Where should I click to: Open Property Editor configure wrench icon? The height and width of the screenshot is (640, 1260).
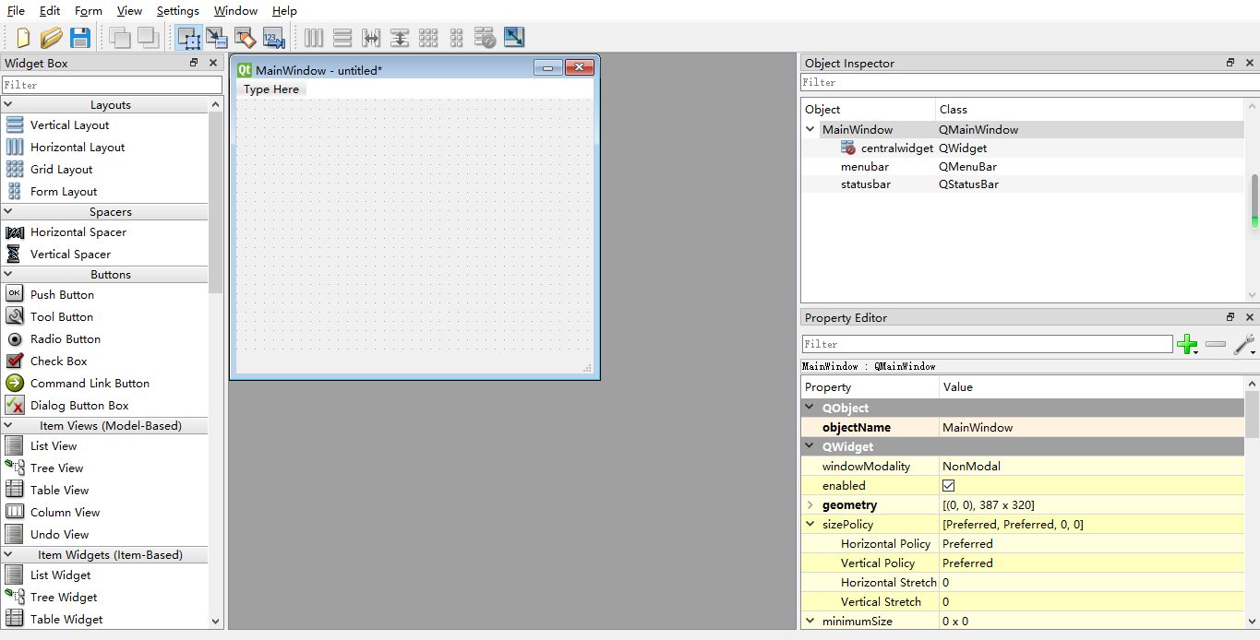1244,344
